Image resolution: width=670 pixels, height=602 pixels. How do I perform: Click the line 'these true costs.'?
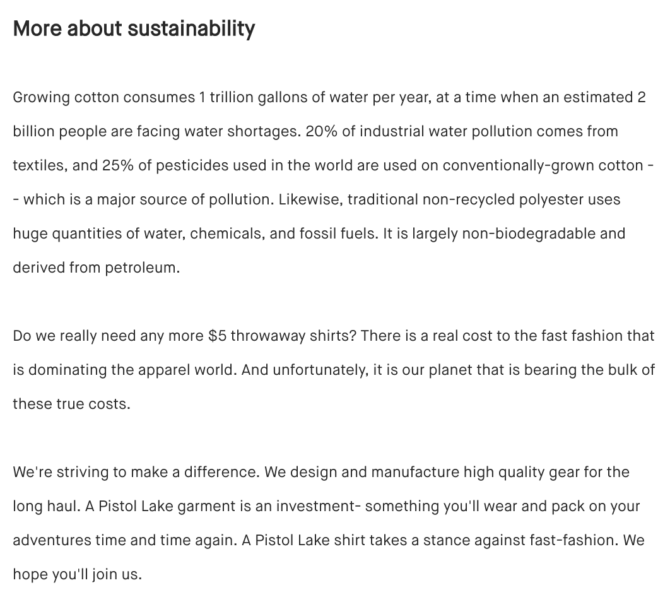click(x=71, y=404)
